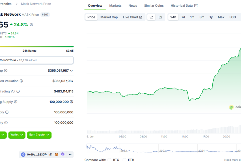Click the 24h Range progress bar
241x161 pixels.
[x=37, y=47]
